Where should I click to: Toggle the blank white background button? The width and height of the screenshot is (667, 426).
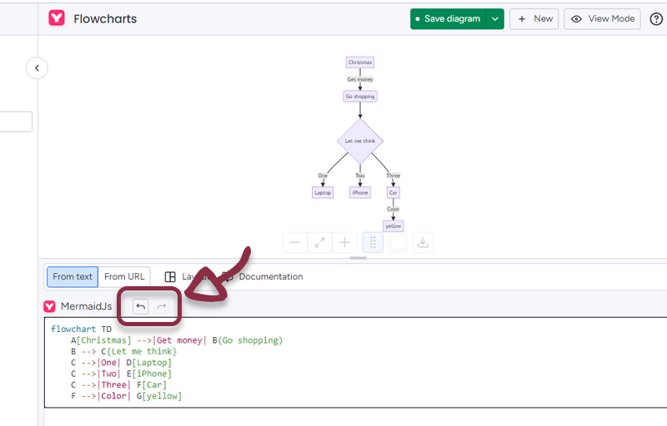point(398,242)
